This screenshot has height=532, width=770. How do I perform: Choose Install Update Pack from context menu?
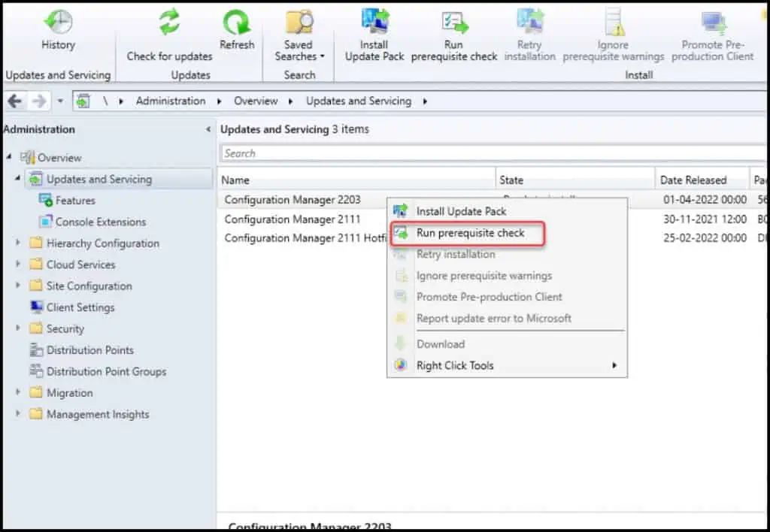pyautogui.click(x=507, y=212)
